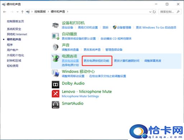The height and width of the screenshot is (140, 184).
Task: Go forward with the right arrow
Action: click(x=12, y=12)
